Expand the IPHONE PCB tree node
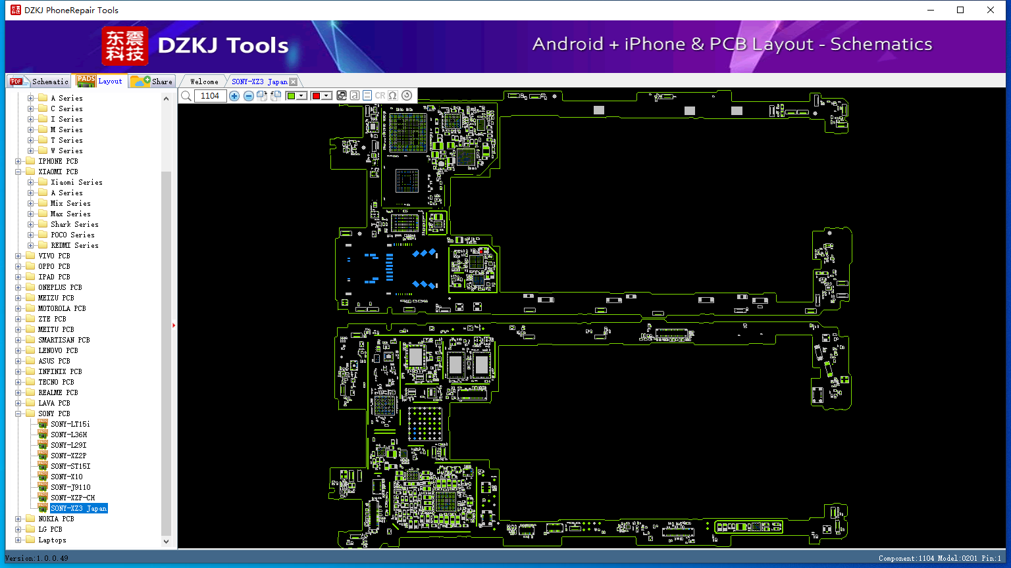The width and height of the screenshot is (1011, 568). pyautogui.click(x=18, y=161)
